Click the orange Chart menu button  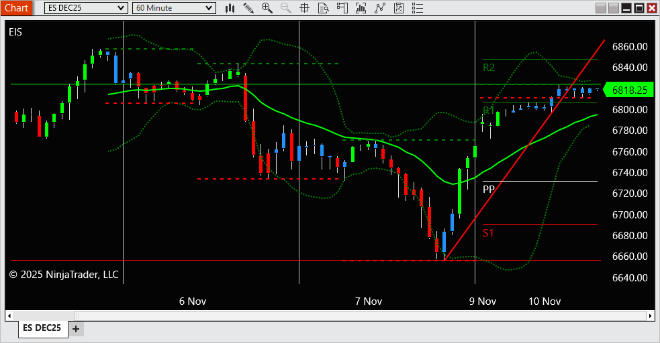coord(16,8)
